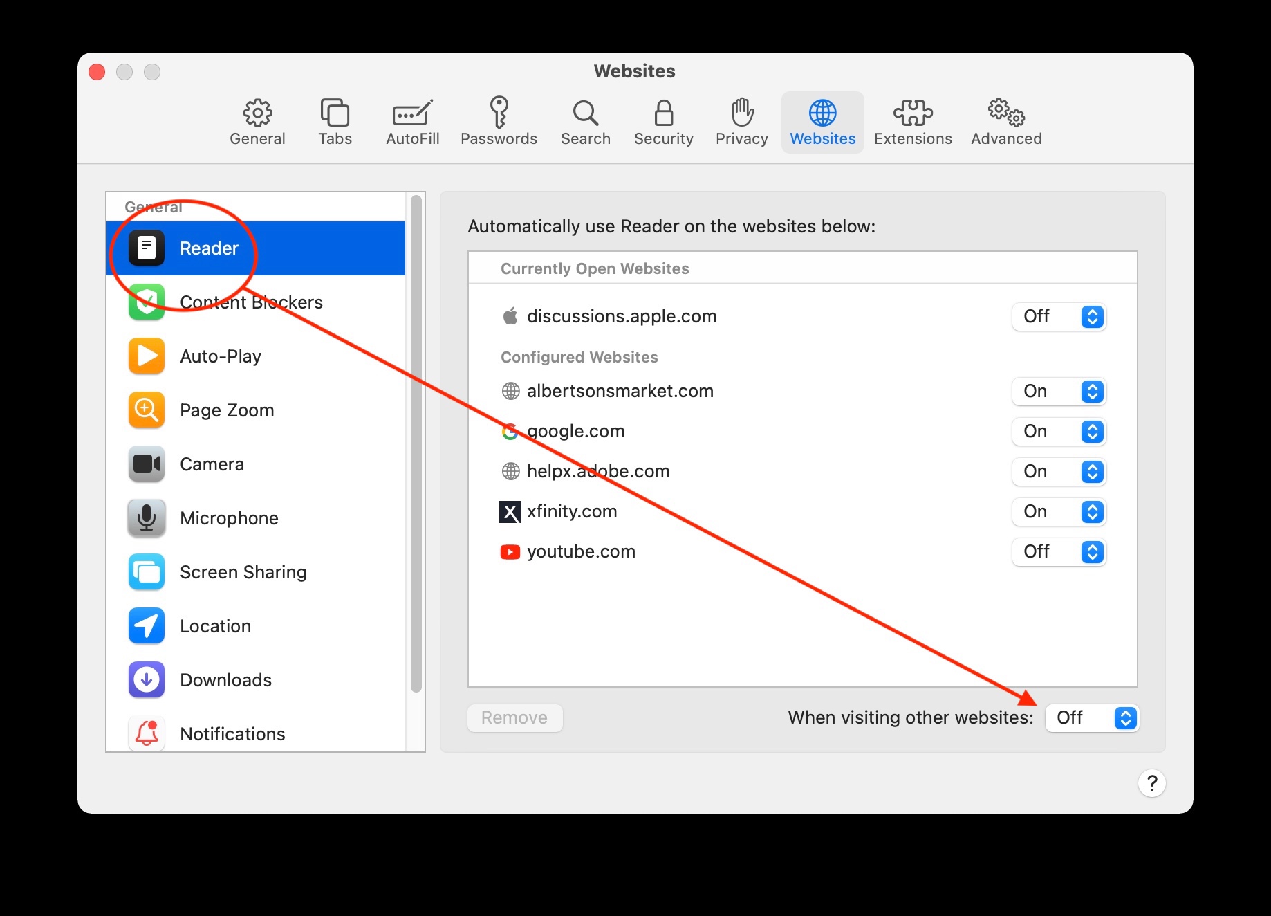Open Screen Sharing icon in sidebar
The image size is (1271, 916).
147,571
